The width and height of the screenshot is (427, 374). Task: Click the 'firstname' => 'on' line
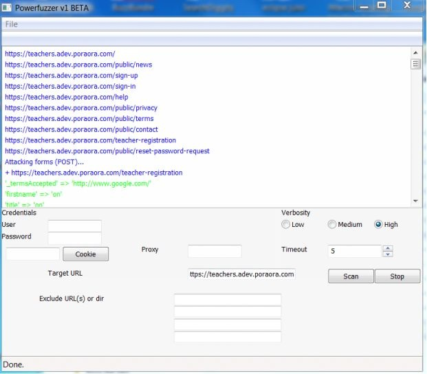pos(34,194)
